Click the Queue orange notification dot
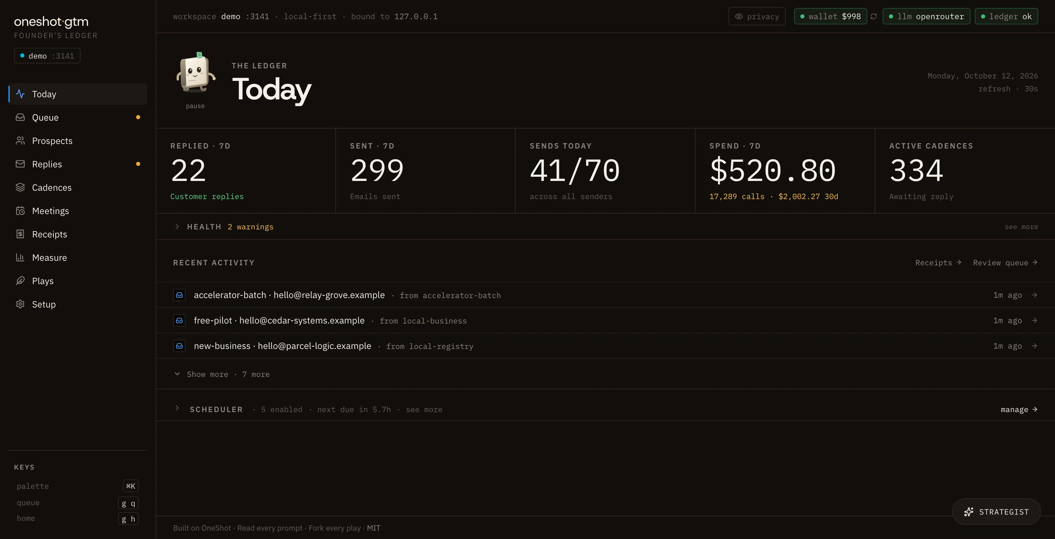 click(138, 117)
